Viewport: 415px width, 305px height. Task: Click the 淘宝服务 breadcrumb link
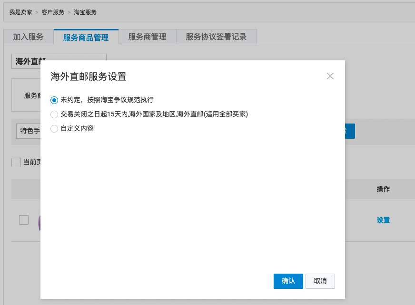[x=85, y=12]
